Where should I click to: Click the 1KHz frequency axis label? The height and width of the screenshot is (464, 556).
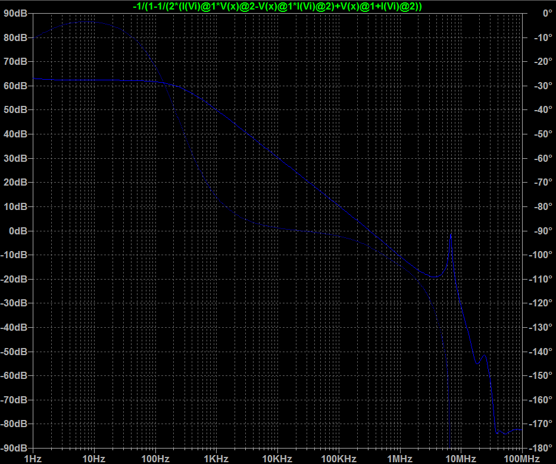click(216, 459)
